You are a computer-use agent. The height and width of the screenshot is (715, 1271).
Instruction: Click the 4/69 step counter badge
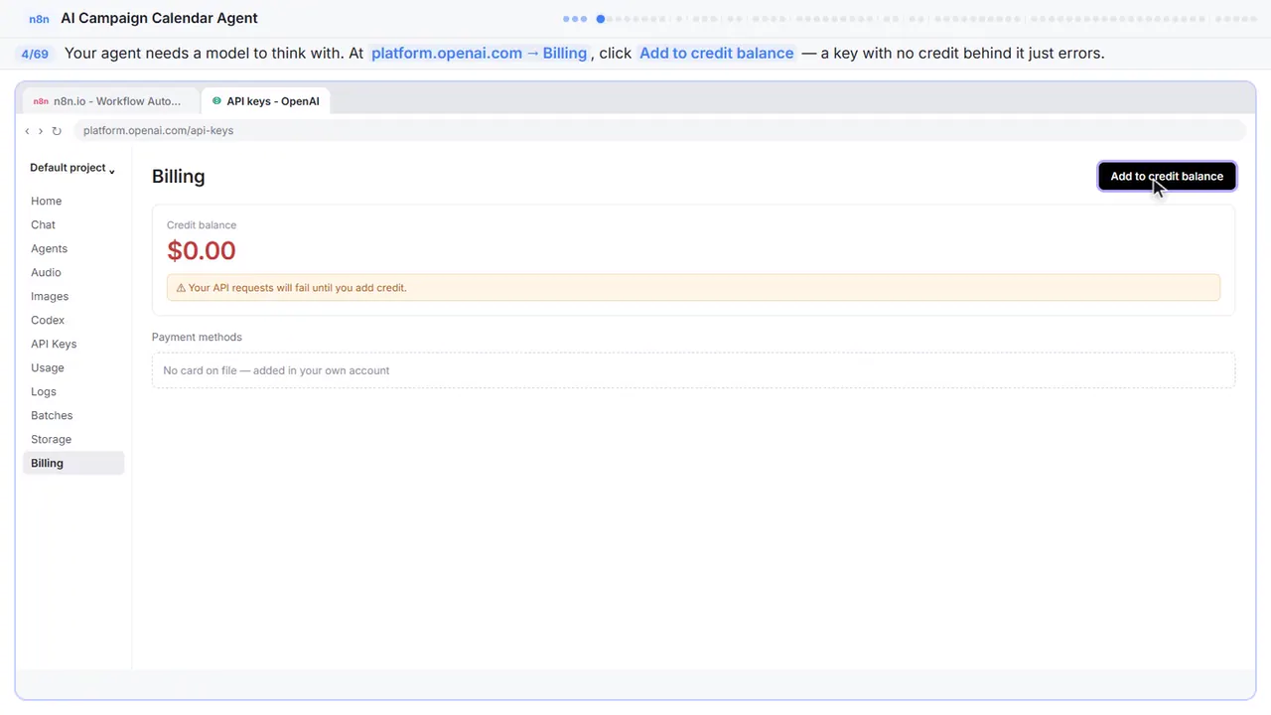(x=35, y=54)
